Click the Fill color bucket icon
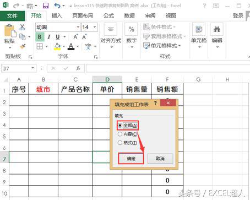 [x=57, y=46]
